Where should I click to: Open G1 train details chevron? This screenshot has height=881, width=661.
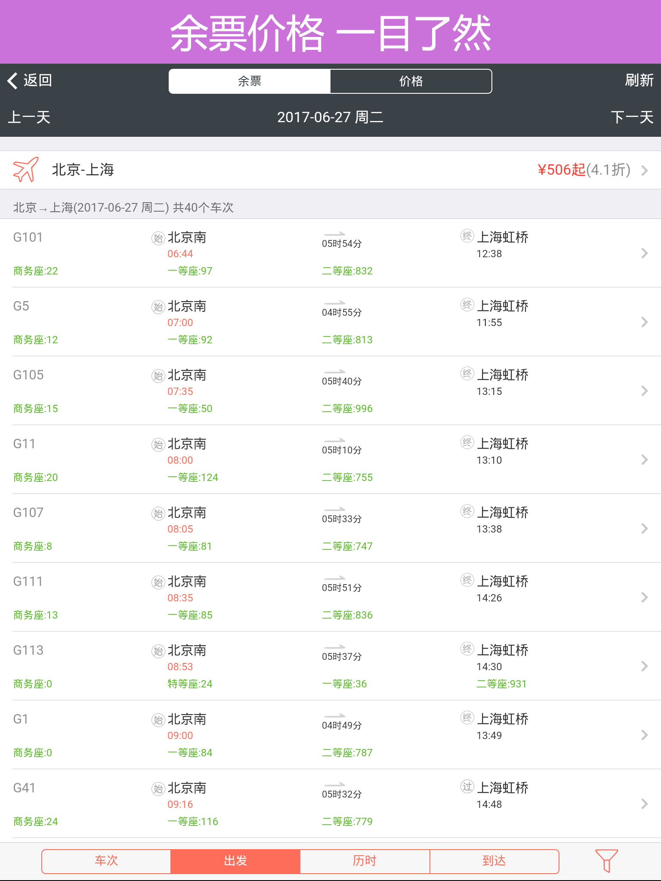pos(644,735)
